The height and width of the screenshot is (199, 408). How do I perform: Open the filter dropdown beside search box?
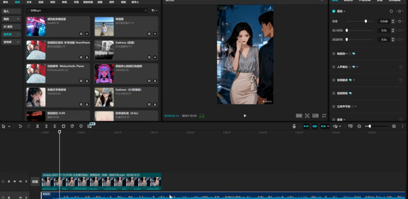click(x=154, y=11)
